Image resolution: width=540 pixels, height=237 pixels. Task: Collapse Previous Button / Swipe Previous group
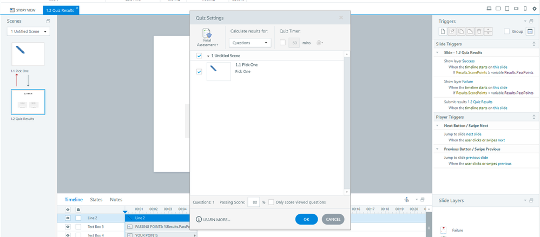coord(437,149)
